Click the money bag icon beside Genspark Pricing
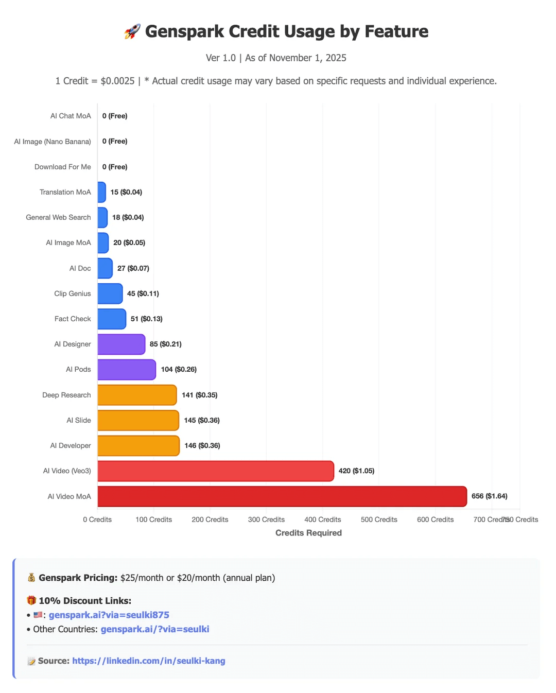556x693 pixels. (x=31, y=578)
